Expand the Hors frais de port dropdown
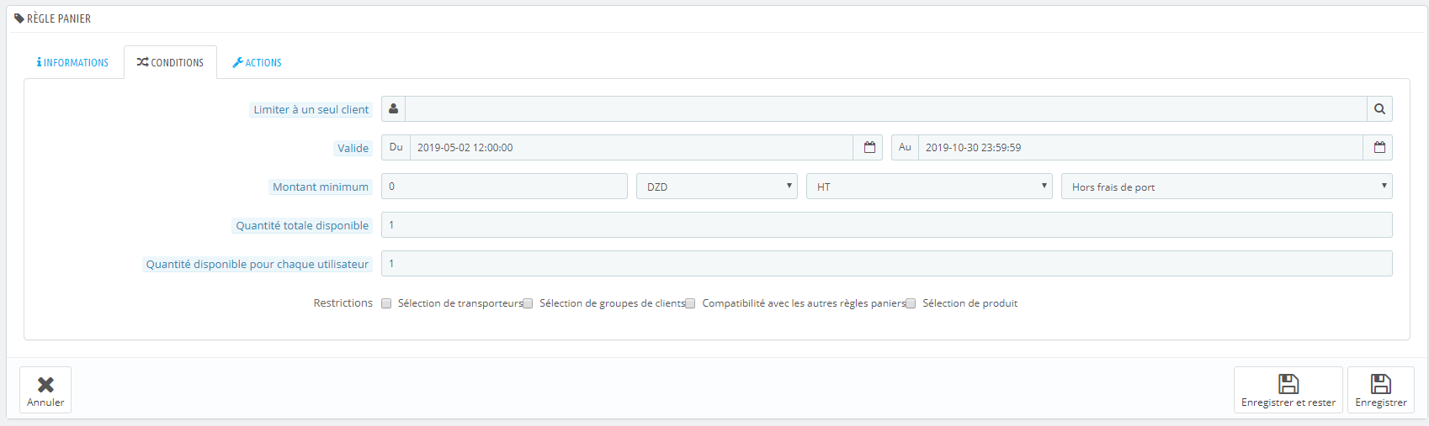 [x=1226, y=187]
